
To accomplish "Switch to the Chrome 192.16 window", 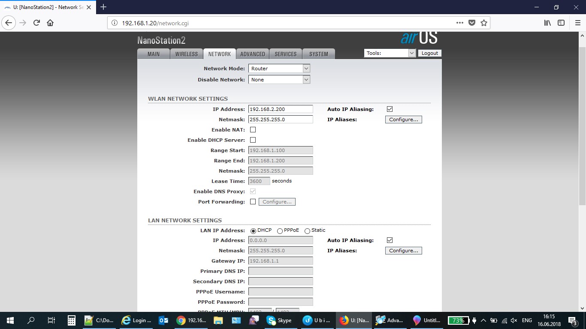I will pos(191,320).
